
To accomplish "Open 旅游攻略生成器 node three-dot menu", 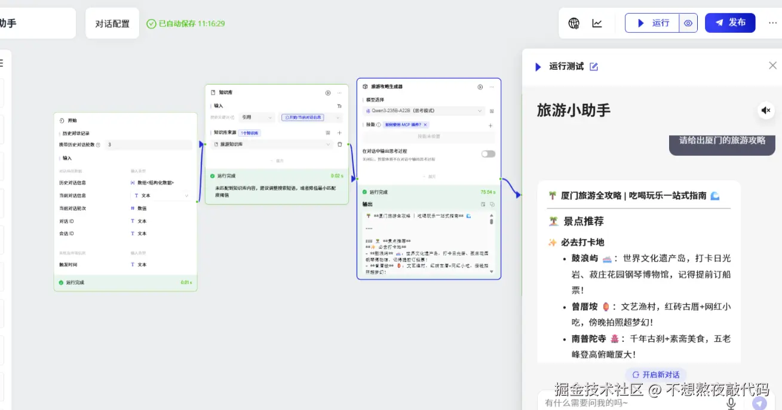I will (492, 87).
